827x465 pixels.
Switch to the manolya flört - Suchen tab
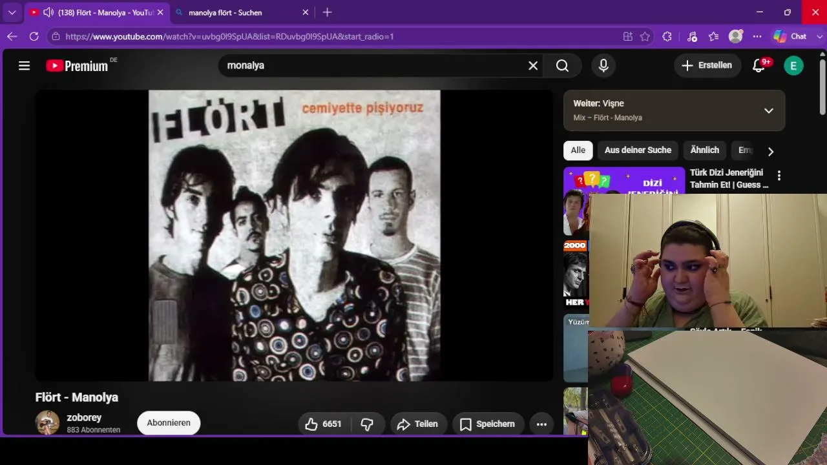tap(242, 12)
